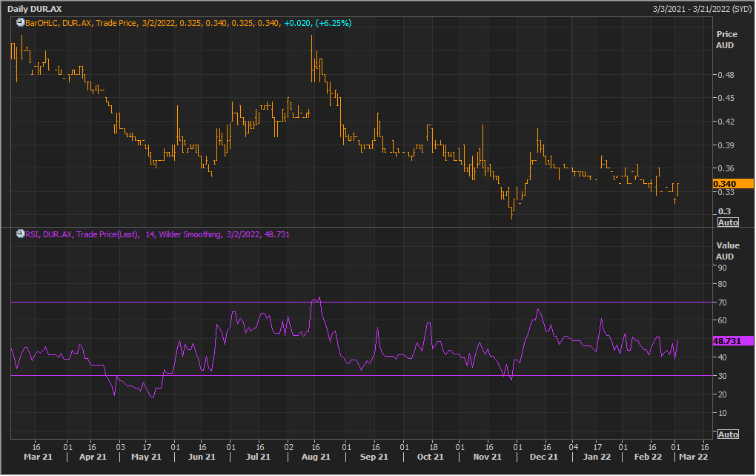
Task: Click the clock icon beside RSI legend
Action: (x=19, y=234)
